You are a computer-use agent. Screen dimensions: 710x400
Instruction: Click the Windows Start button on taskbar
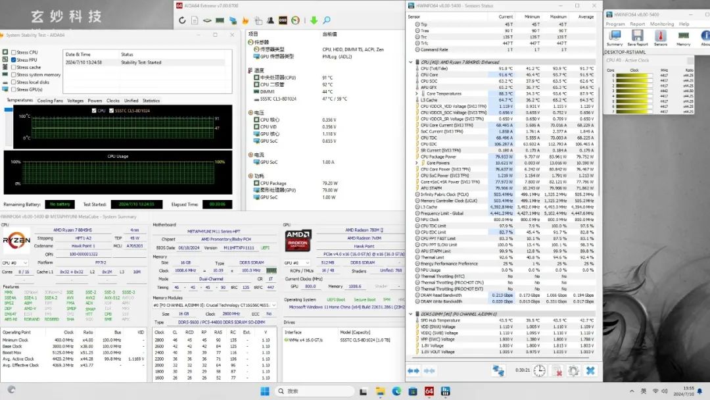pos(264,391)
